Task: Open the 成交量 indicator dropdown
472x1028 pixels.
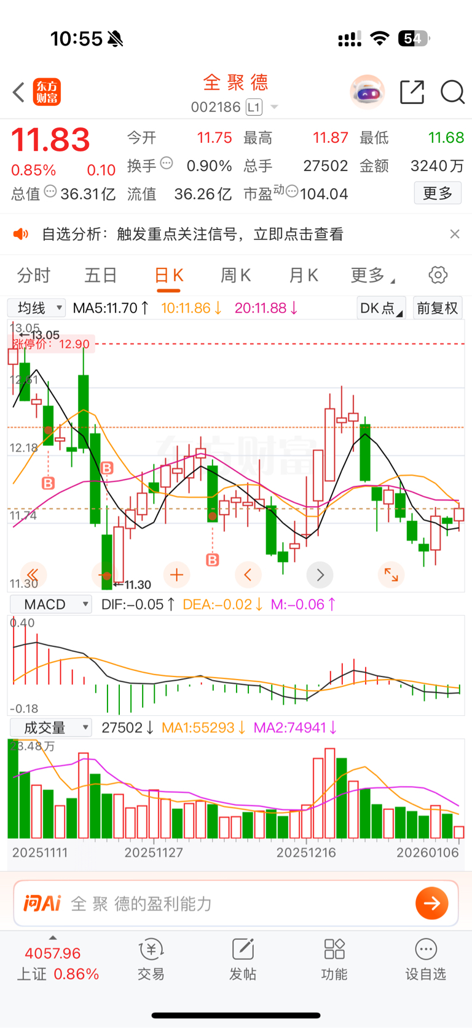Action: coord(50,728)
